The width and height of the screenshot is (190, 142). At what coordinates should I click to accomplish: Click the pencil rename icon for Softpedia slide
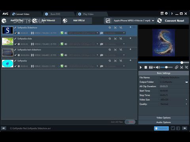coord(15,39)
